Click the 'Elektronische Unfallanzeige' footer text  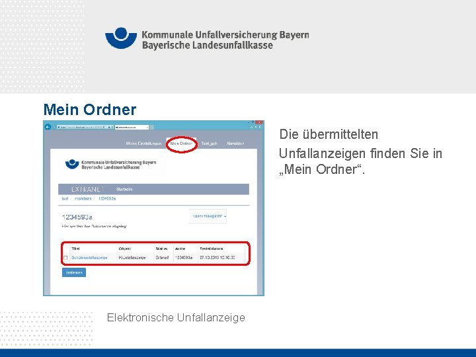(x=176, y=317)
